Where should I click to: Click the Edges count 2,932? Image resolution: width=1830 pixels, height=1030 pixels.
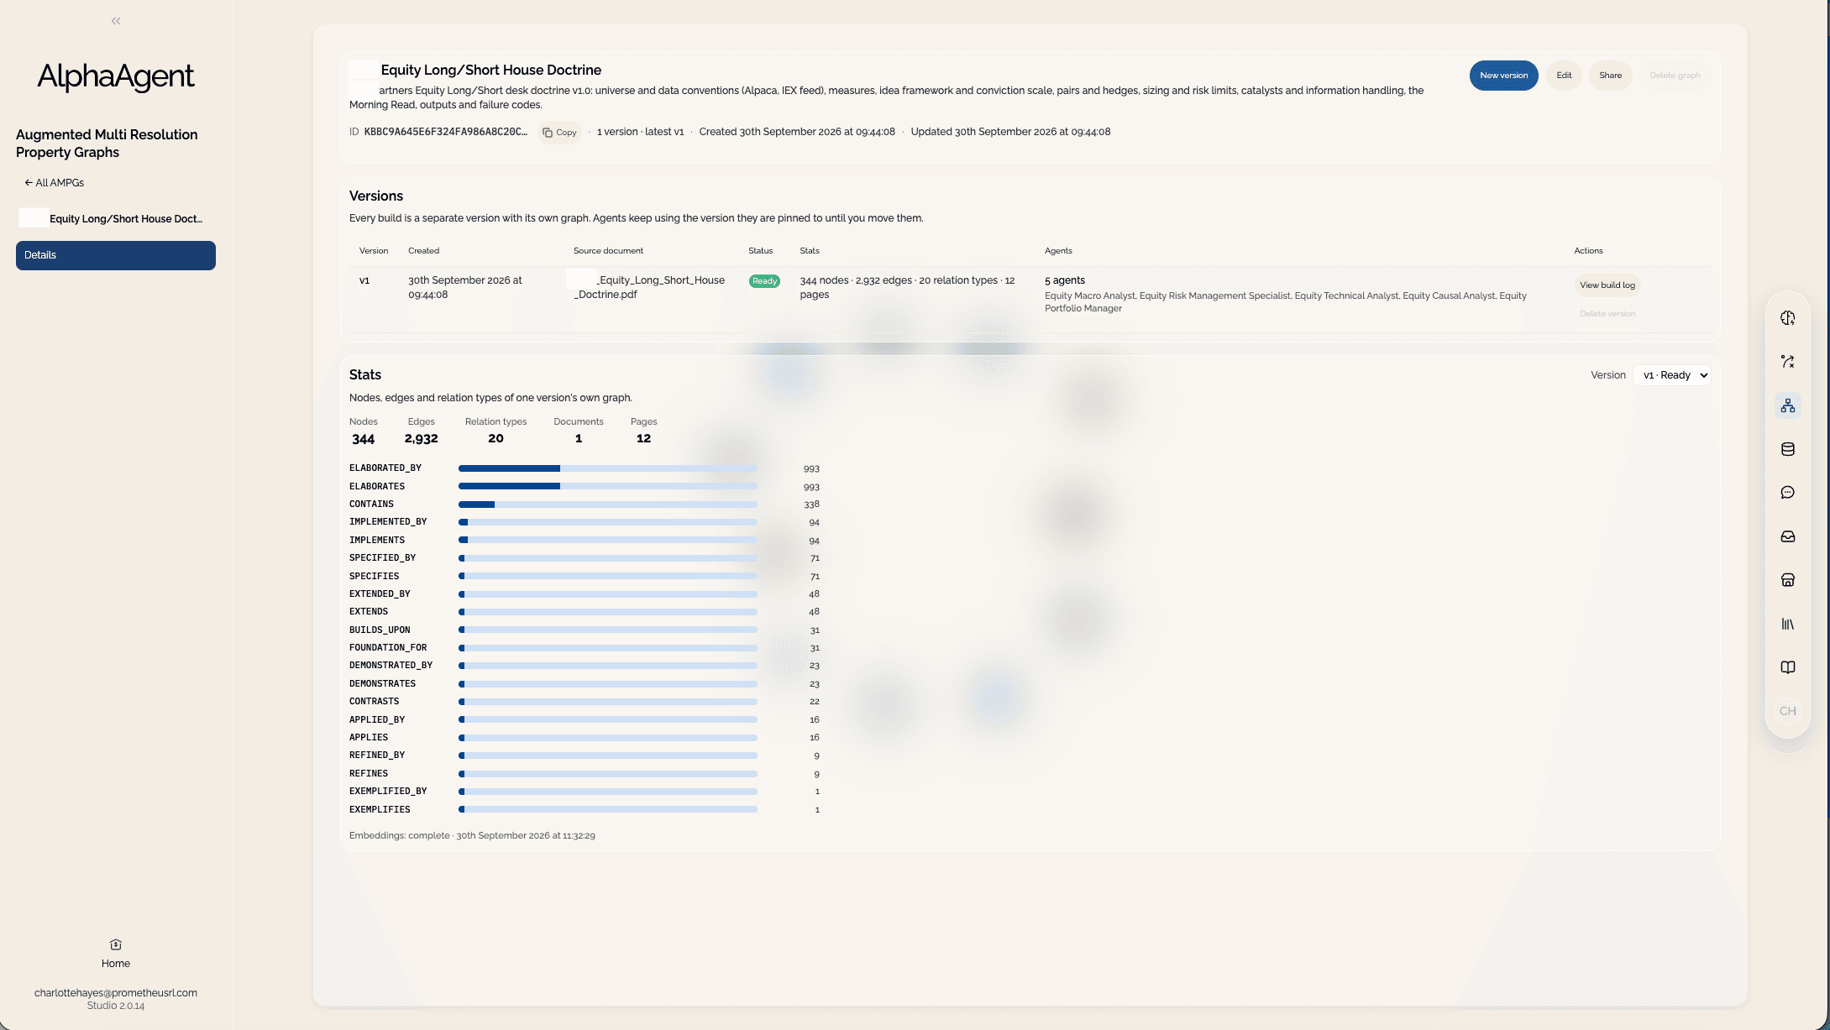point(422,439)
